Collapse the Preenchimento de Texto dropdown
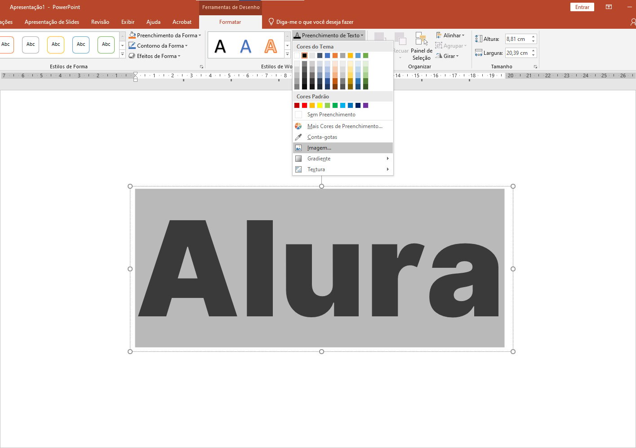This screenshot has width=636, height=448. [x=362, y=35]
